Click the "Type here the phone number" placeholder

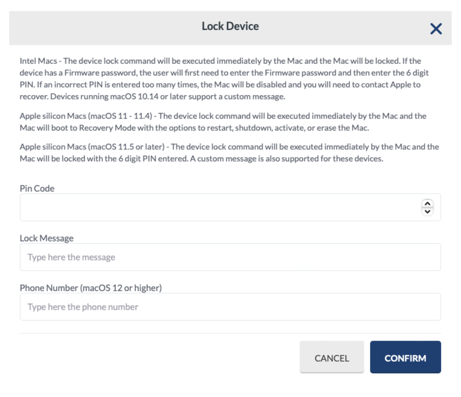pyautogui.click(x=83, y=307)
